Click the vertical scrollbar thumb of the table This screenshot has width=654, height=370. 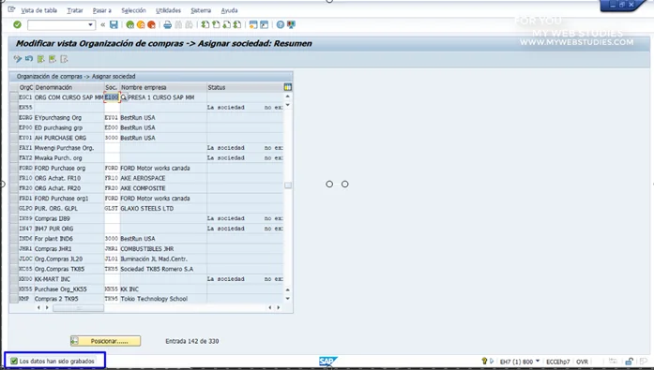point(288,185)
